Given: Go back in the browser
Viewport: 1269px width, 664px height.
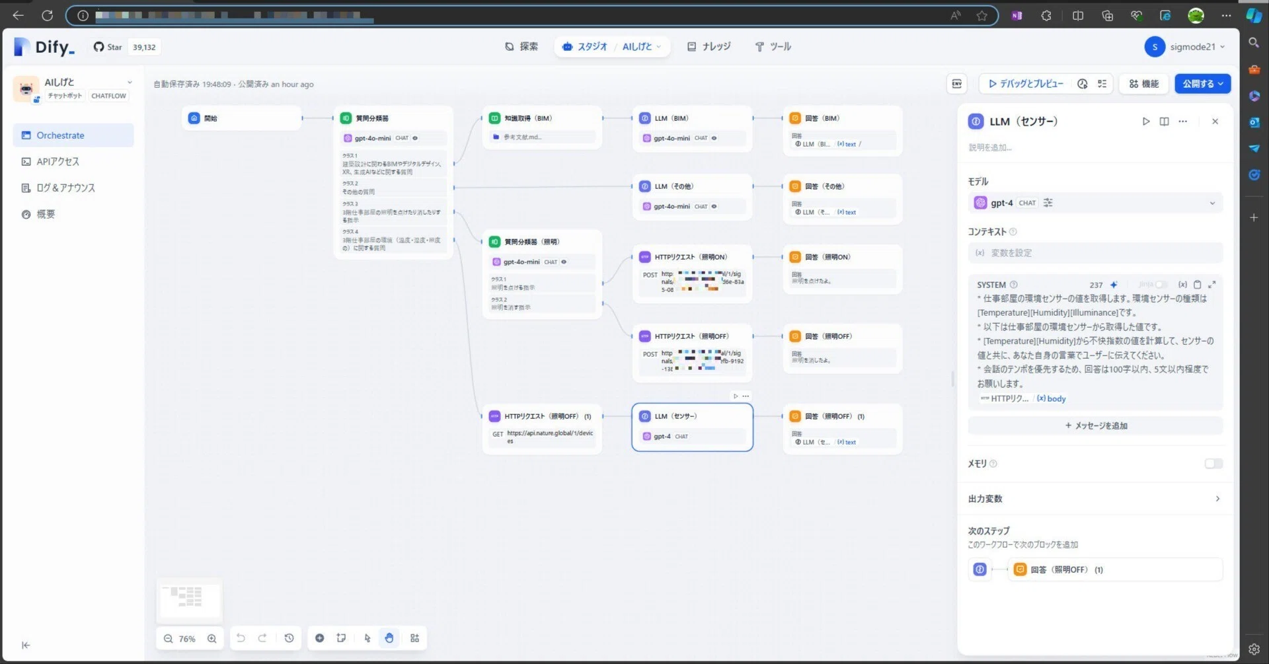Looking at the screenshot, I should pos(18,15).
